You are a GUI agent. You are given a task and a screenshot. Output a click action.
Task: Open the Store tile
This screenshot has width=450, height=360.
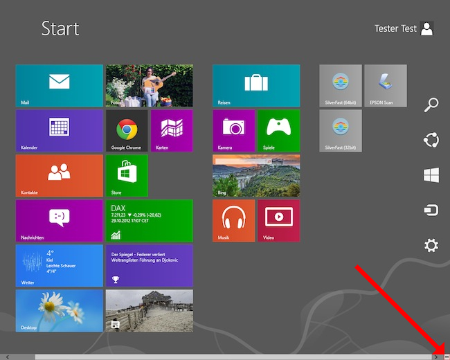pos(126,176)
